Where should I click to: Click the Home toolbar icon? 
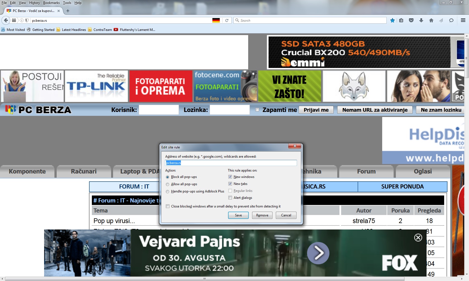(x=431, y=20)
